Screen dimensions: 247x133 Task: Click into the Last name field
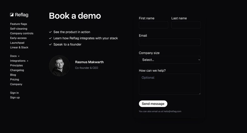(x=186, y=25)
